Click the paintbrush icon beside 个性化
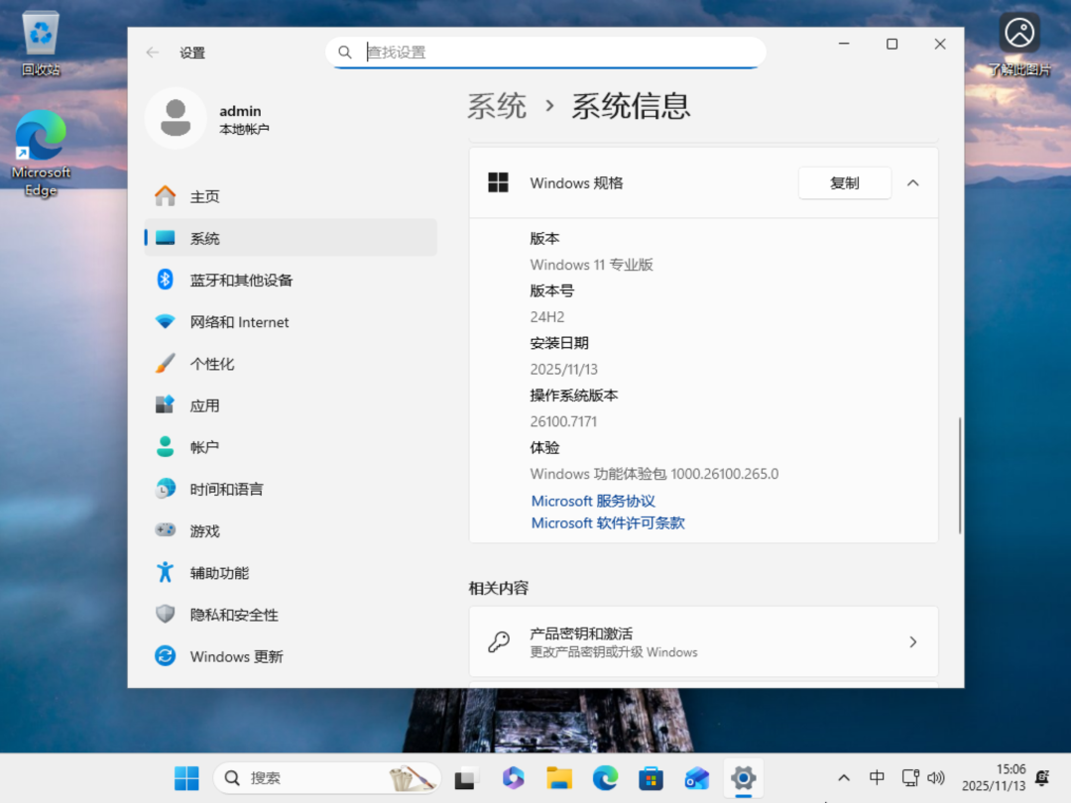The width and height of the screenshot is (1071, 803). tap(166, 363)
